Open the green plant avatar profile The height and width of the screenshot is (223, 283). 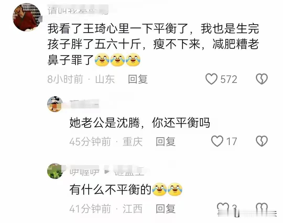click(55, 171)
